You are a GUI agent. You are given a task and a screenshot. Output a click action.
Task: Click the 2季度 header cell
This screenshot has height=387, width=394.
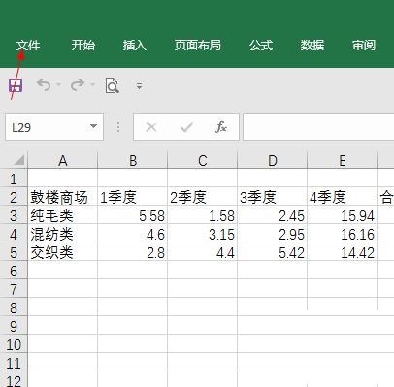(x=203, y=197)
